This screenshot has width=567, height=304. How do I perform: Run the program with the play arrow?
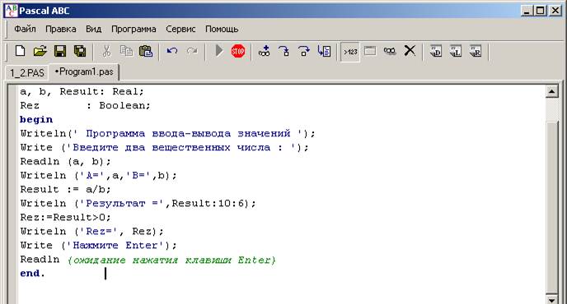click(218, 51)
